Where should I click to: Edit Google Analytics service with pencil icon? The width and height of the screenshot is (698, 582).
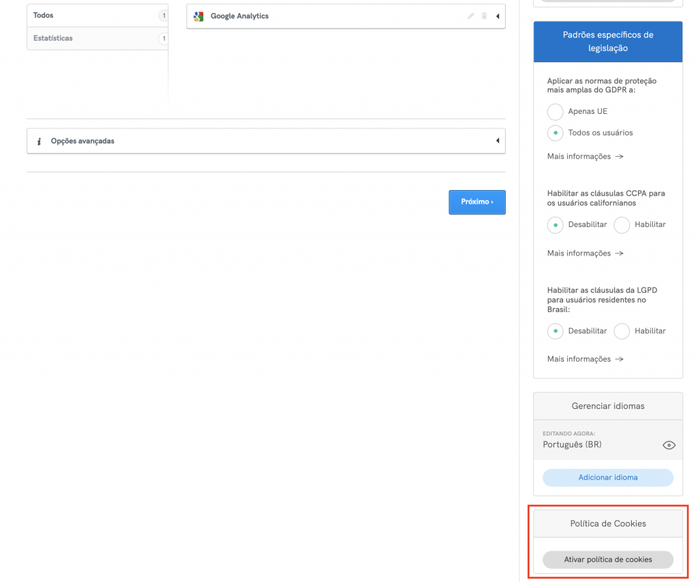tap(470, 16)
